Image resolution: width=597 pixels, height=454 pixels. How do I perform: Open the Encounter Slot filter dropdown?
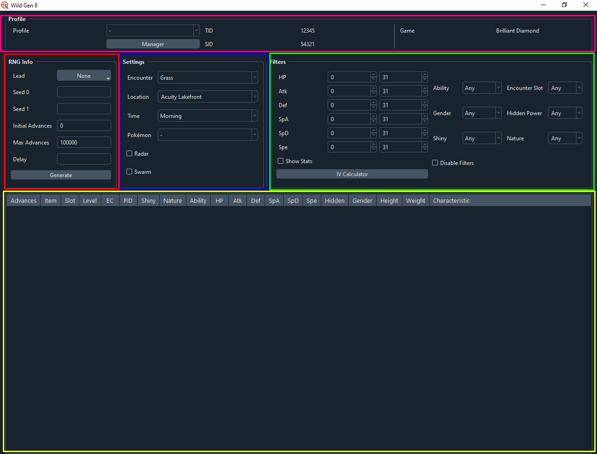(x=565, y=88)
